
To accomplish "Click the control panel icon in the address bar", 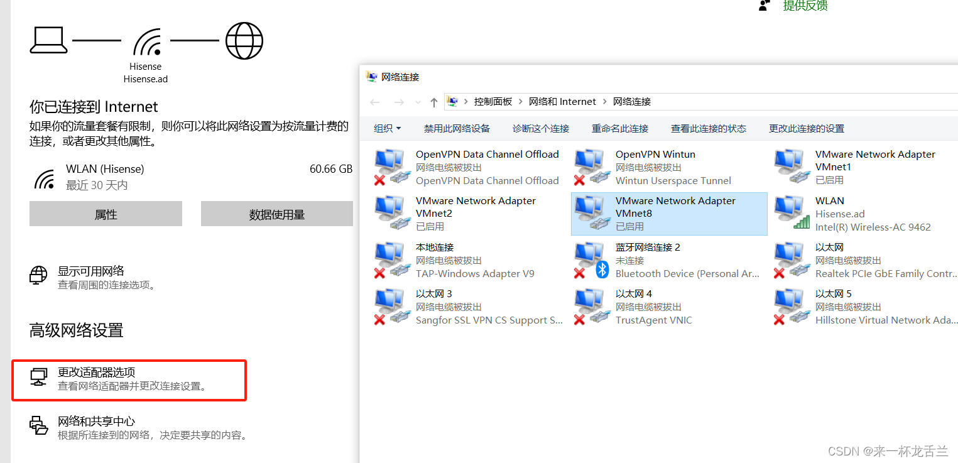I will 452,101.
